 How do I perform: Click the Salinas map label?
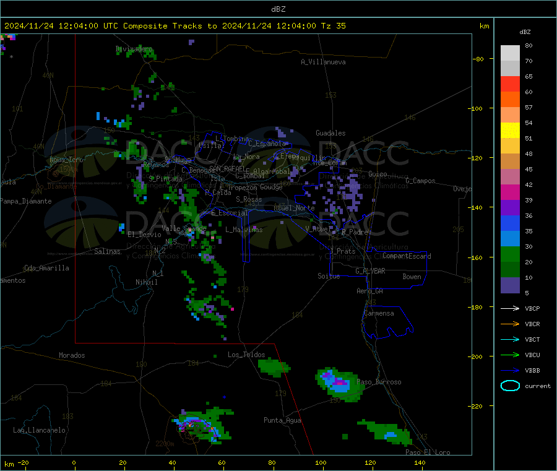(x=107, y=251)
